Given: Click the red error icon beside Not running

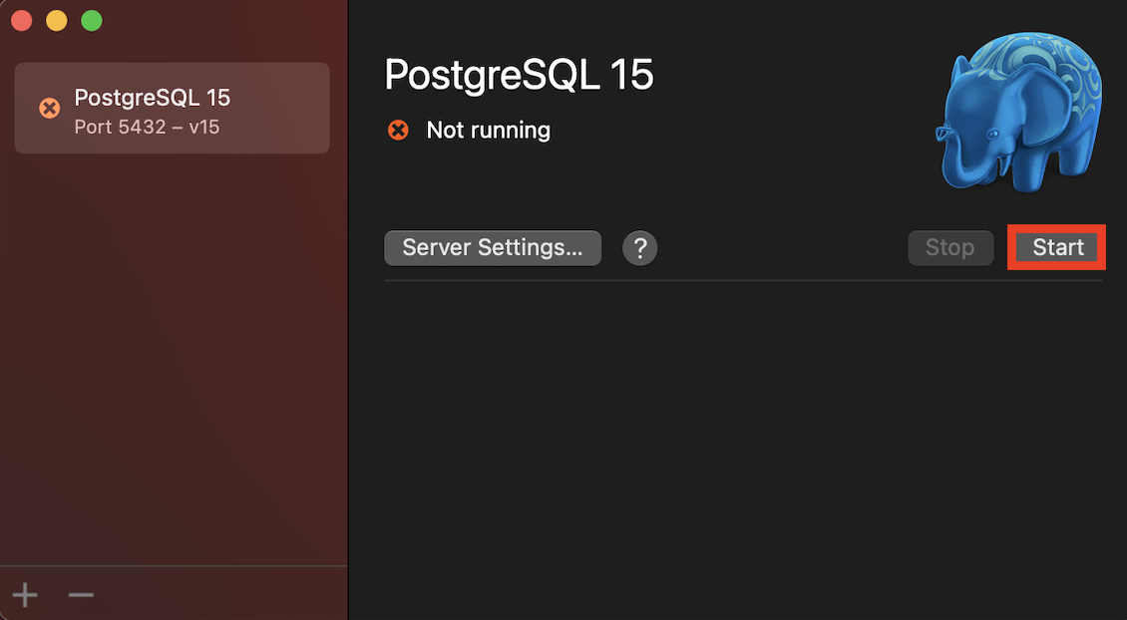Looking at the screenshot, I should 398,130.
